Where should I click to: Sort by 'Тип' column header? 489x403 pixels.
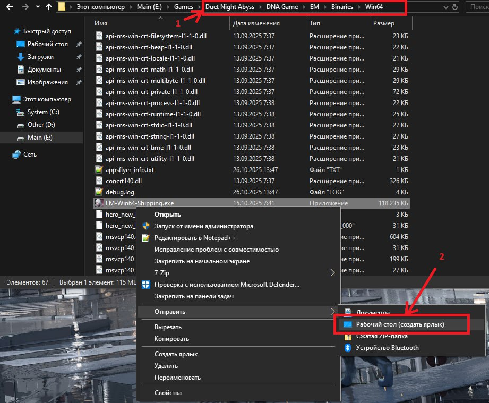315,23
